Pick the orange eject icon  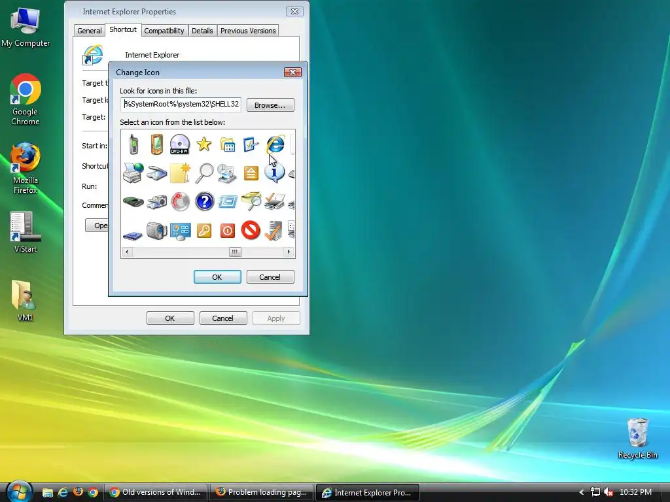point(251,173)
